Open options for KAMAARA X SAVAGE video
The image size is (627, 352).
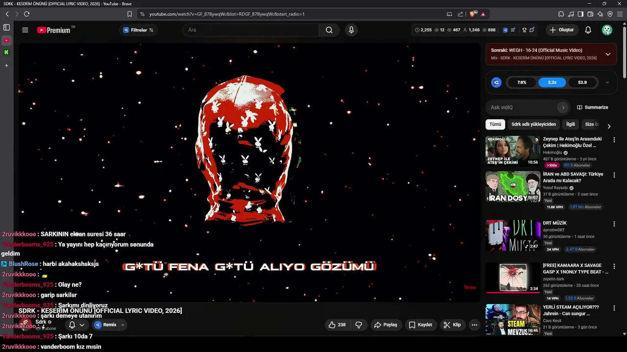pos(614,266)
